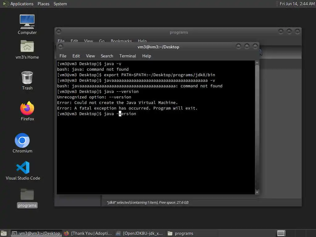The image size is (316, 237).
Task: Click the terminal window menu button at top-left
Action: (60, 47)
